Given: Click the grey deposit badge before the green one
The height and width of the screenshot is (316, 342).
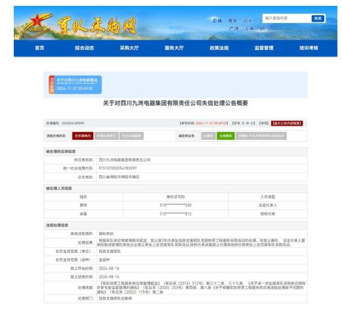Looking at the screenshot, I should pyautogui.click(x=208, y=136).
